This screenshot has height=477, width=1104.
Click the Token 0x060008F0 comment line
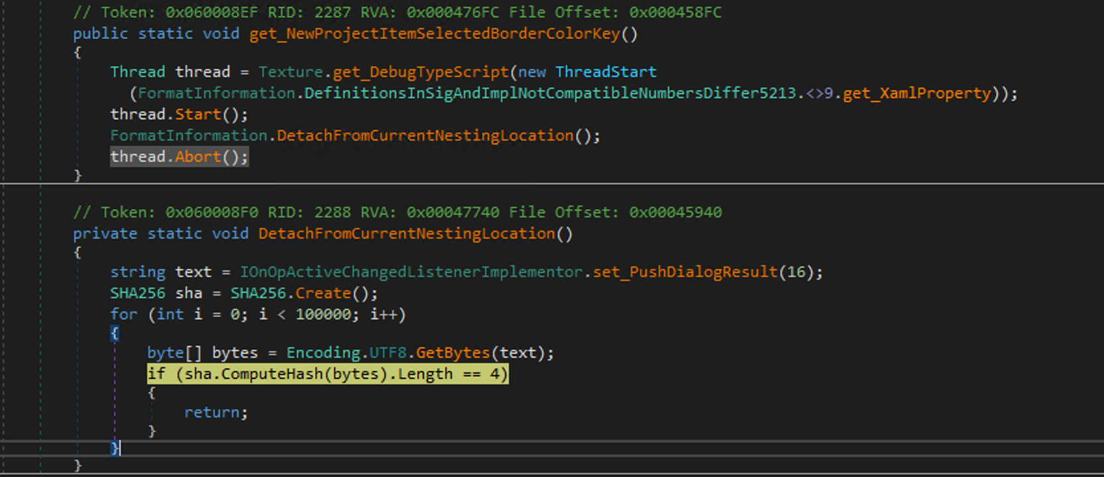398,212
